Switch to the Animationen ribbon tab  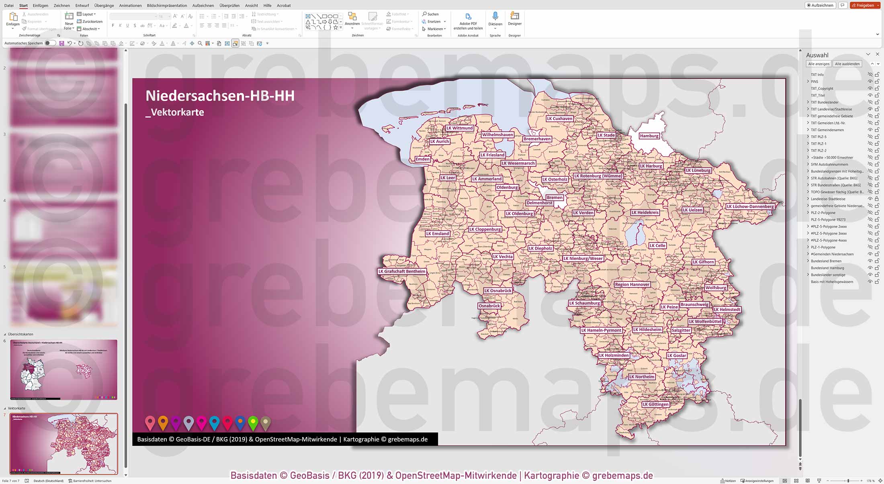tap(130, 5)
